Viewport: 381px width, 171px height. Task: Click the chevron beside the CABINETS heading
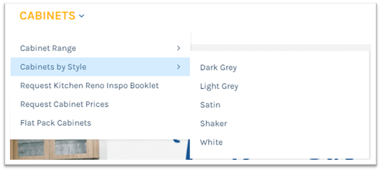pyautogui.click(x=81, y=16)
